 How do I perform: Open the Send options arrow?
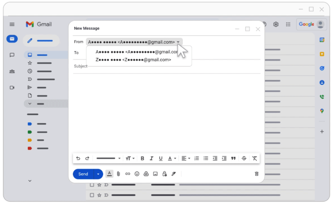pos(98,174)
